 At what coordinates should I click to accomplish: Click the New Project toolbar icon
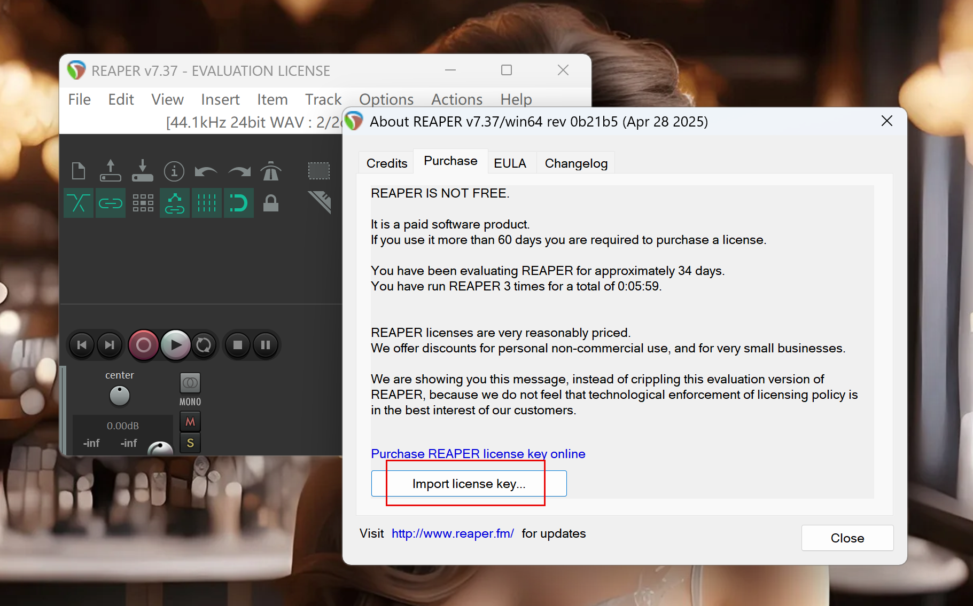click(79, 171)
